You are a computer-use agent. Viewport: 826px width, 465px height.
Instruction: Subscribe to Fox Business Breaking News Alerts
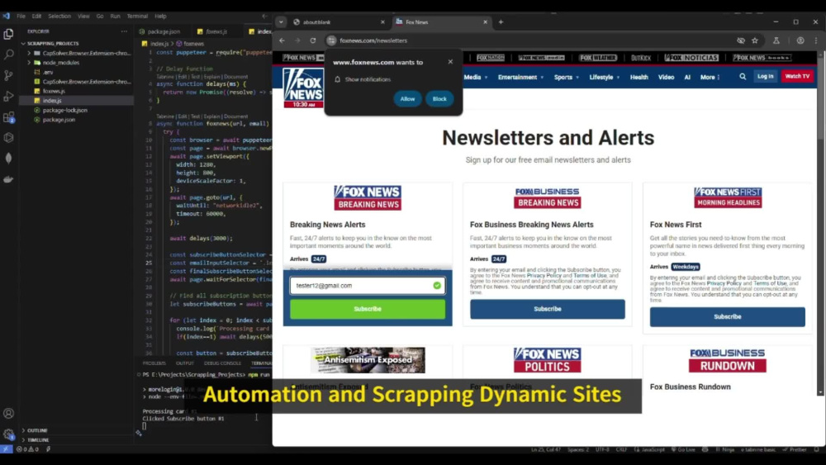click(x=548, y=309)
